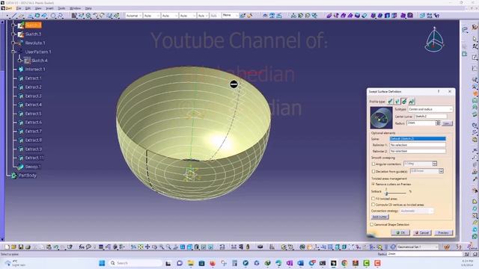The image size is (479, 269).
Task: Open the File menu
Action: 19,8
